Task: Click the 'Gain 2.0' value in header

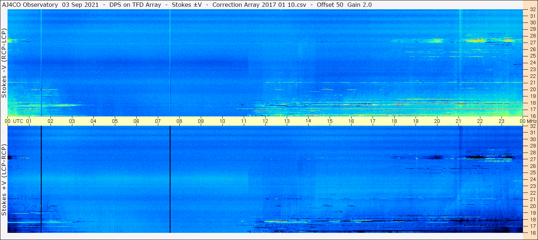Action: click(359, 5)
